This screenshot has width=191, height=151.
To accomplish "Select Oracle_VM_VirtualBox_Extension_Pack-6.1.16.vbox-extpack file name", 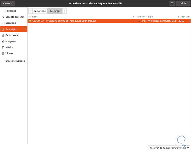I will [x=64, y=21].
